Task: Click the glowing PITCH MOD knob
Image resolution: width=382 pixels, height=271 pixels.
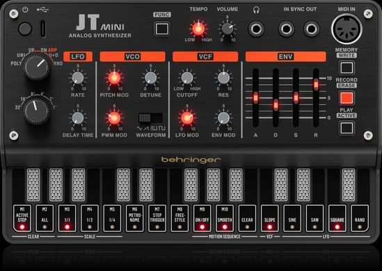Action: [x=114, y=78]
